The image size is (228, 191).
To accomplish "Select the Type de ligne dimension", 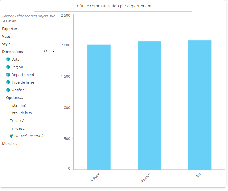I will coord(23,82).
